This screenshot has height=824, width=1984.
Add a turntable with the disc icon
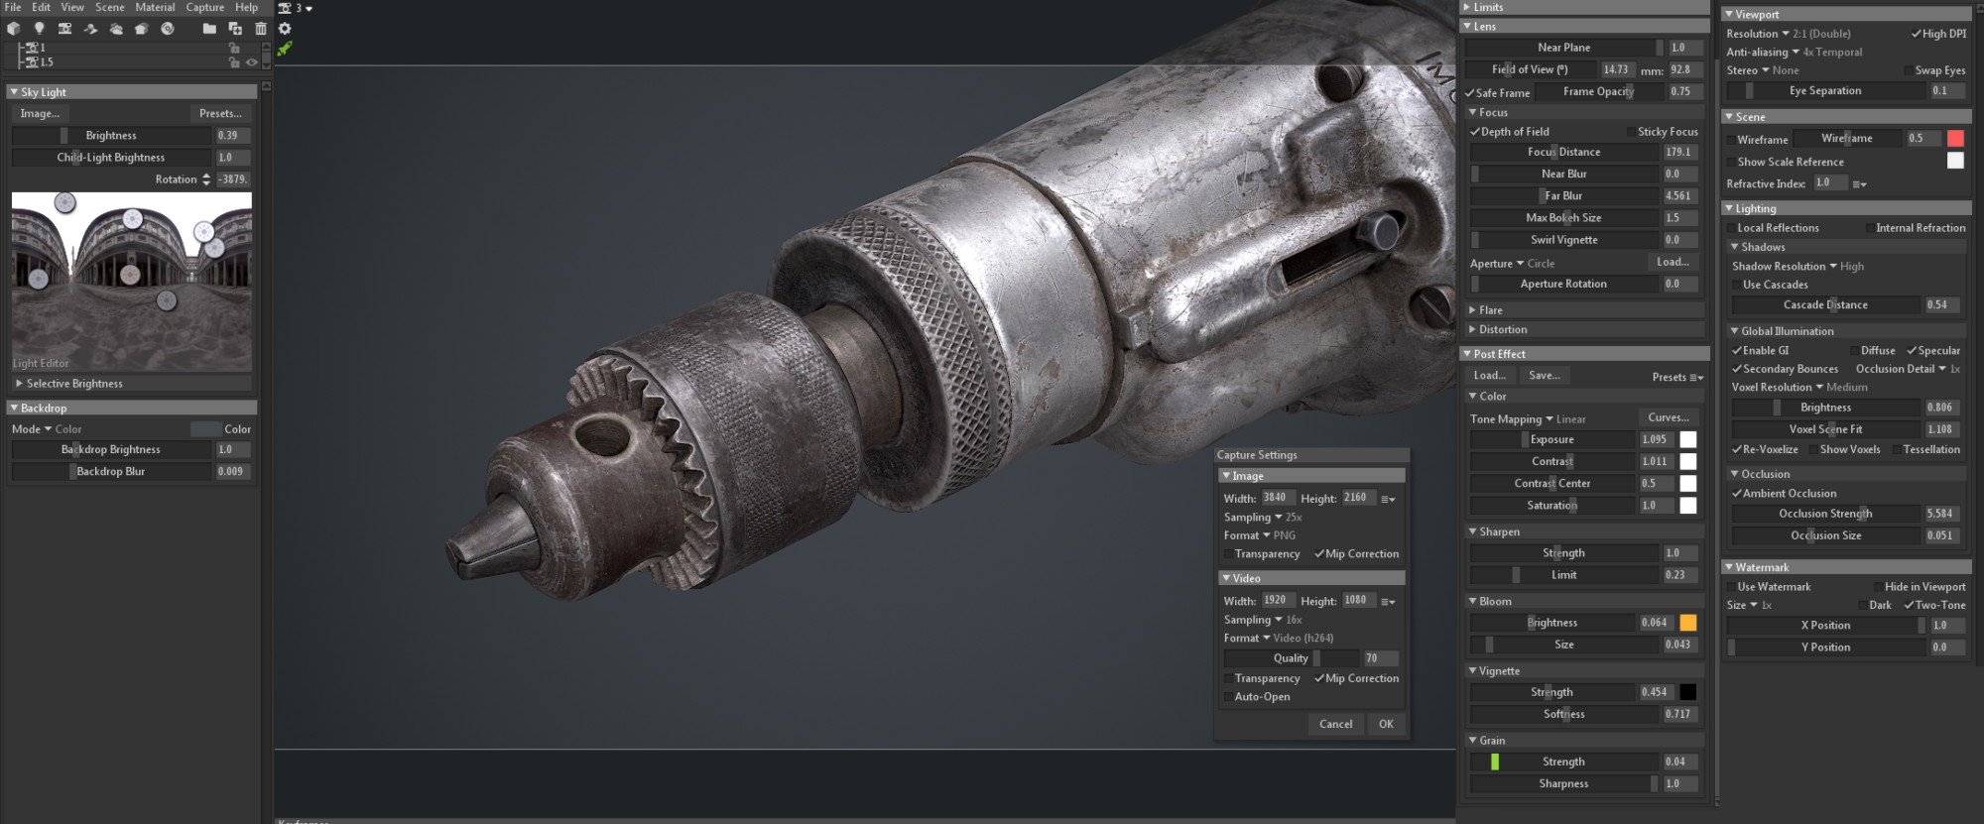click(x=168, y=29)
